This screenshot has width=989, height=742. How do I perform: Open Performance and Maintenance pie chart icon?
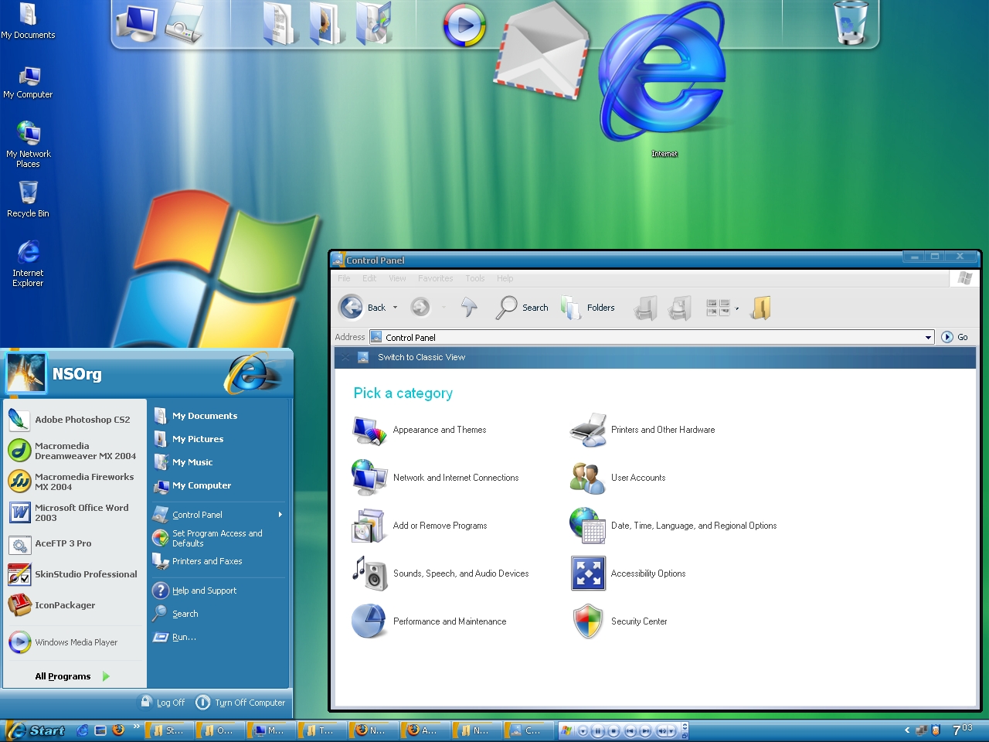[x=369, y=621]
